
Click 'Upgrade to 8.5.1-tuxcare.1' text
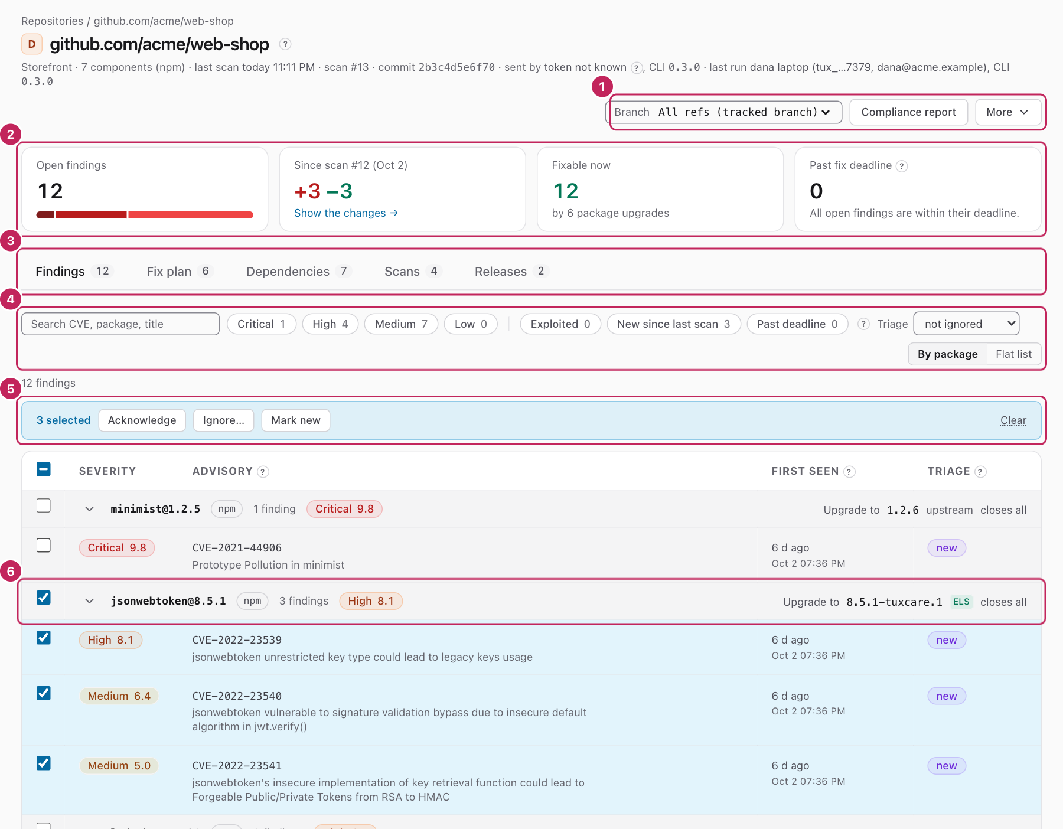coord(863,602)
